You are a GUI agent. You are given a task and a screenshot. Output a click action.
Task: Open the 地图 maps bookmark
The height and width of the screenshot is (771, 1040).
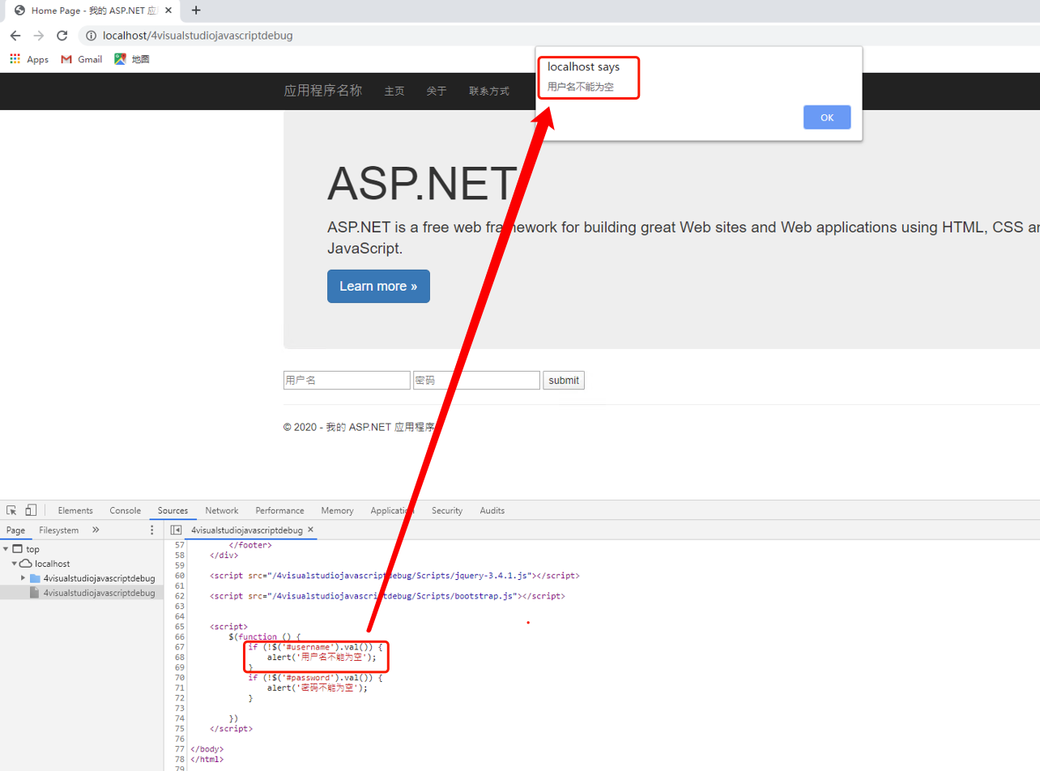click(132, 59)
